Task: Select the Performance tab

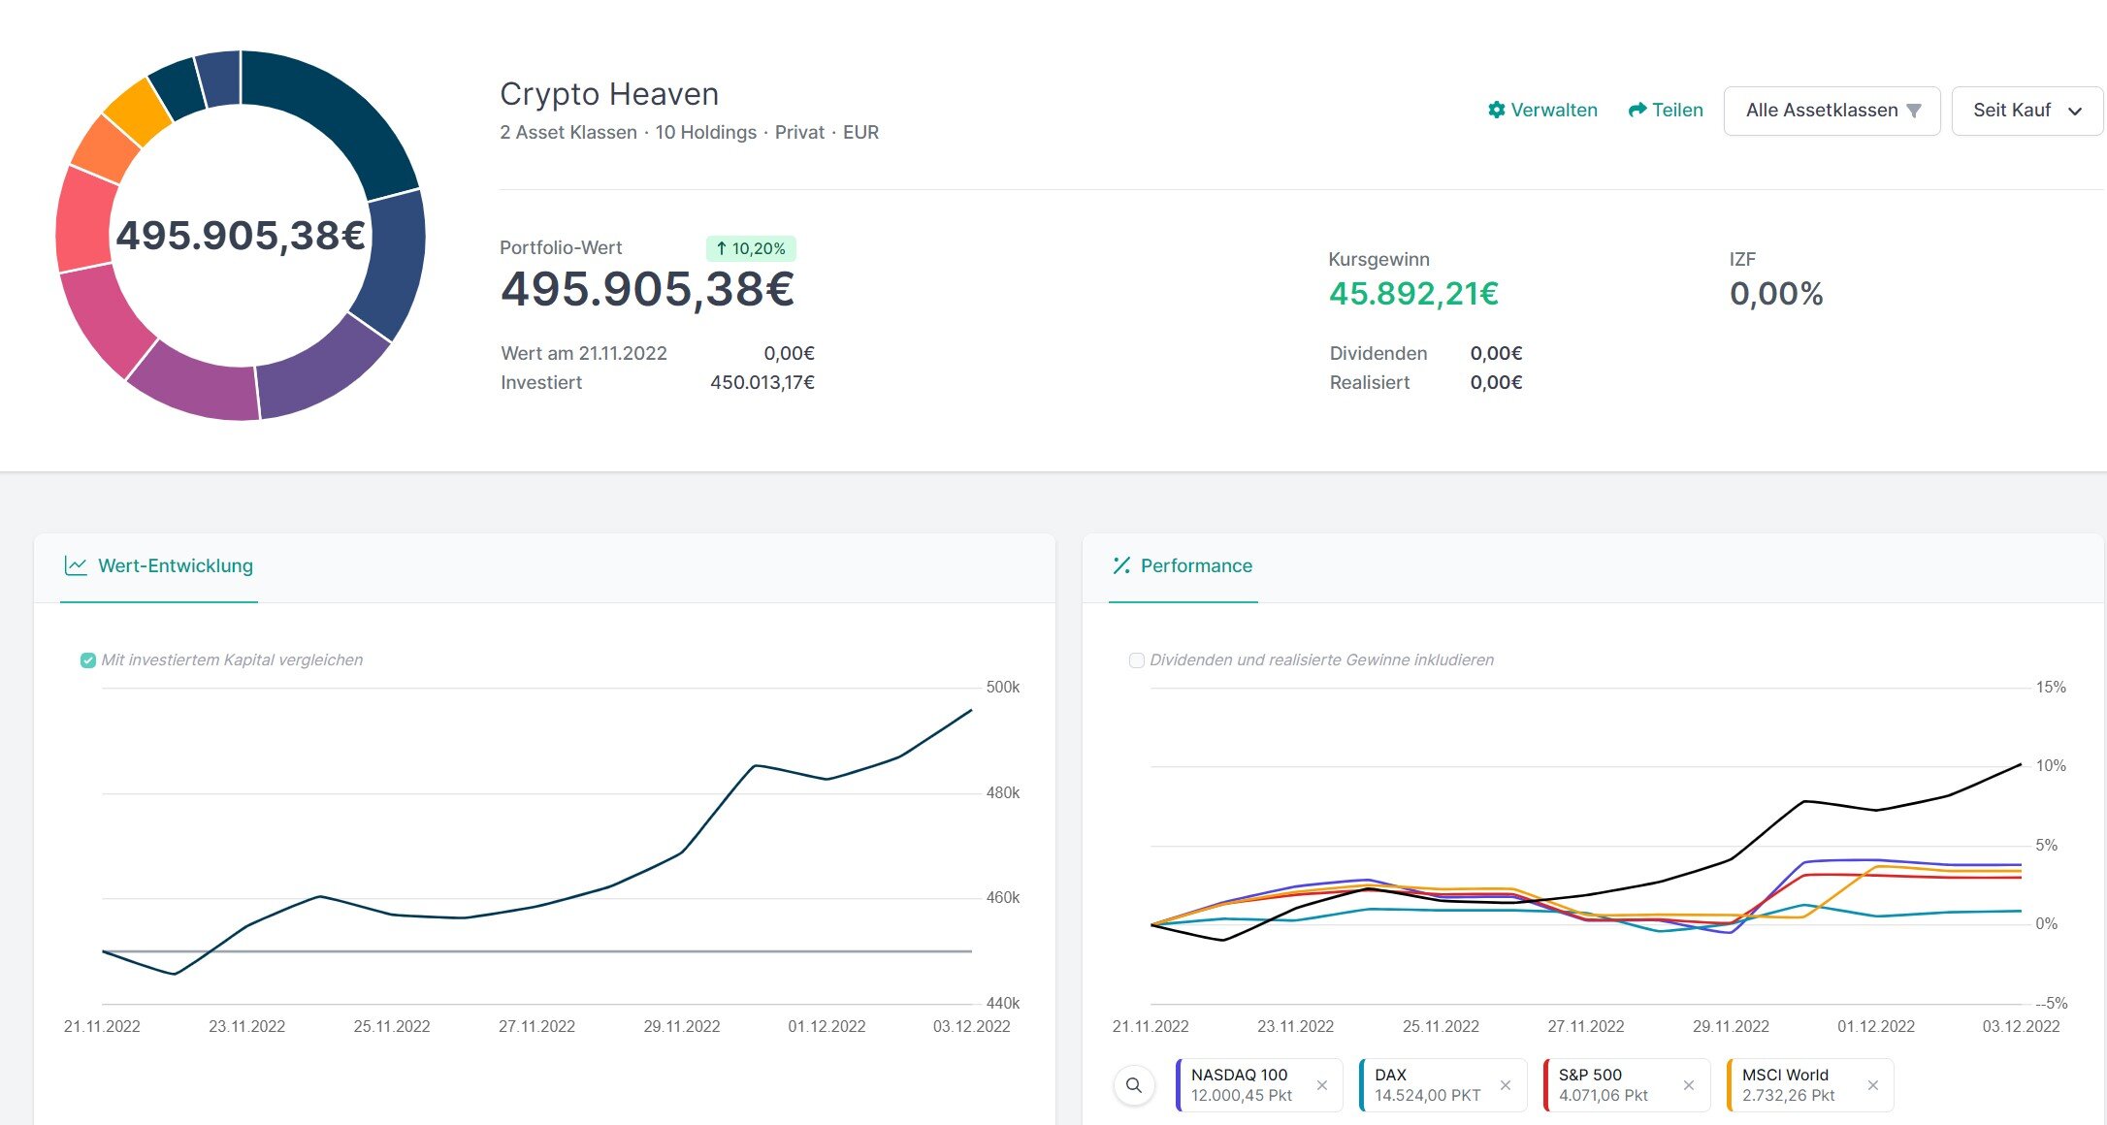Action: 1195,565
